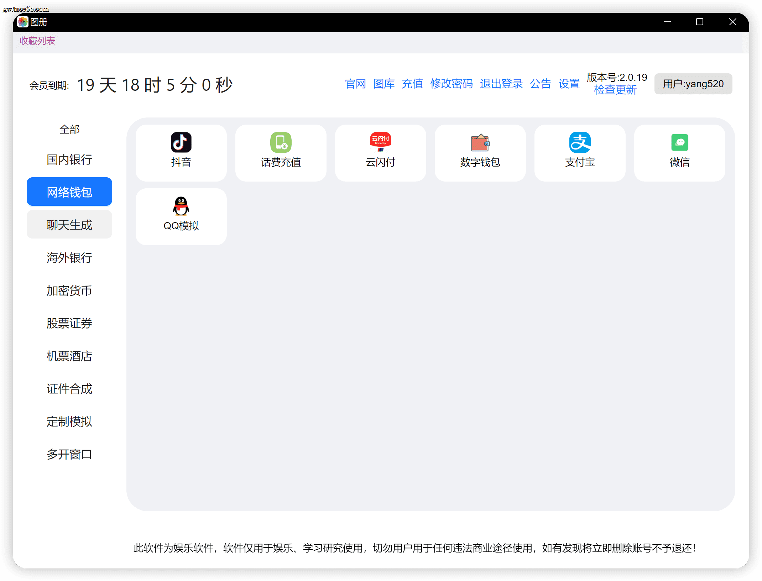This screenshot has width=762, height=581.
Task: Open the 云闪付 UnionPay tile
Action: coord(380,153)
